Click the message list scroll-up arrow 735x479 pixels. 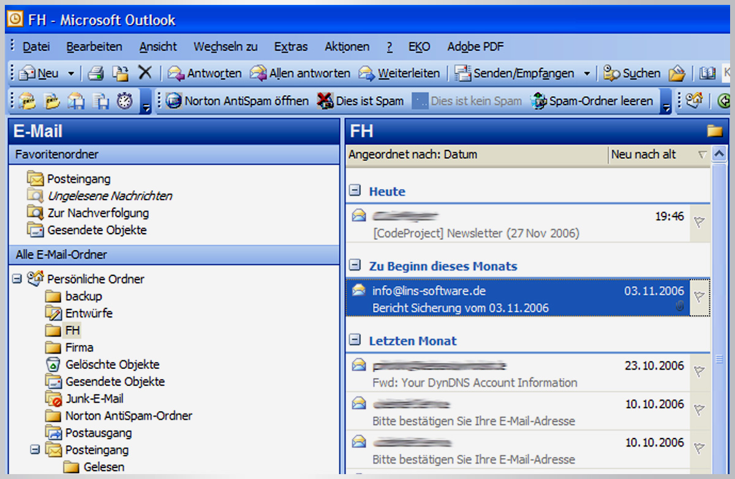(x=719, y=154)
